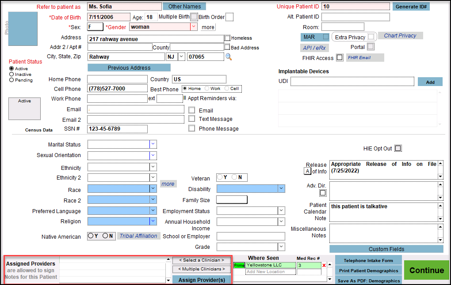
Task: Choose Cell as best phone
Action: [x=226, y=89]
